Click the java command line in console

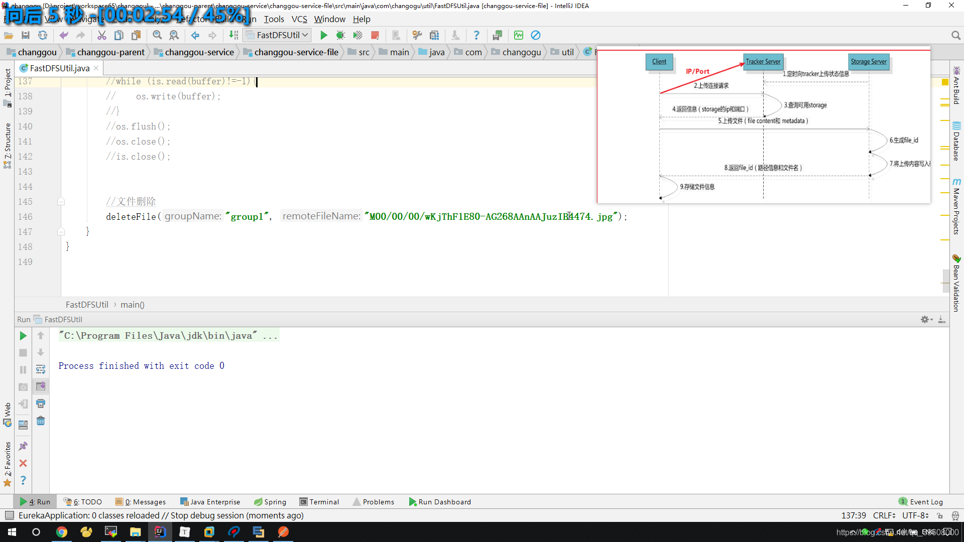(x=168, y=336)
